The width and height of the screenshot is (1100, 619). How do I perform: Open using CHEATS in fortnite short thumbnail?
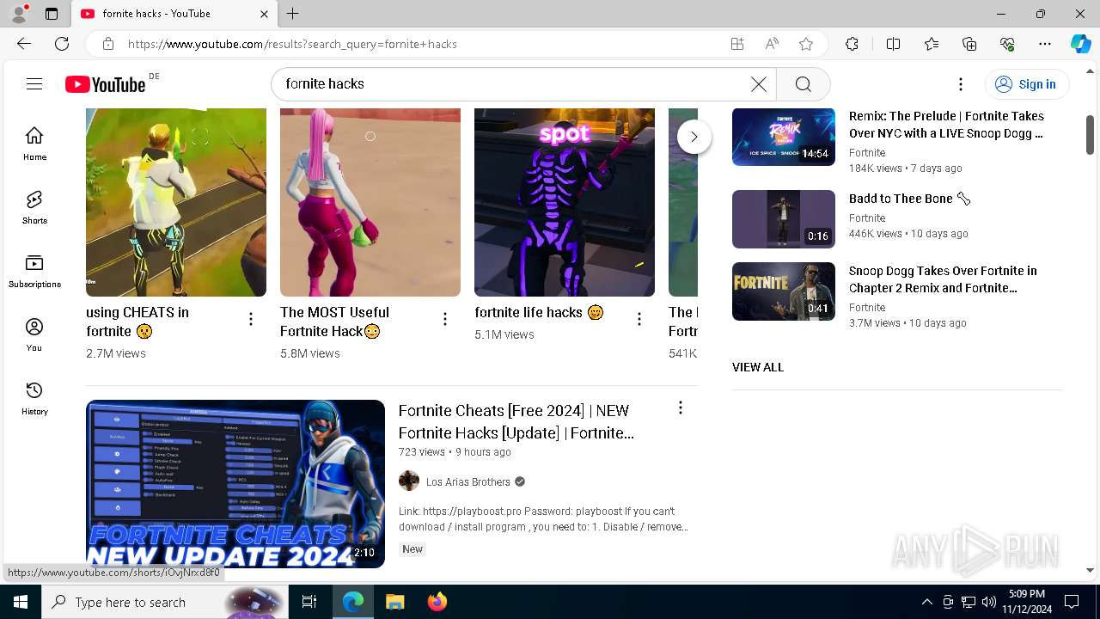176,202
